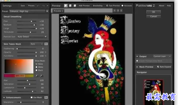Collapse the Output section triangle

click(137, 56)
